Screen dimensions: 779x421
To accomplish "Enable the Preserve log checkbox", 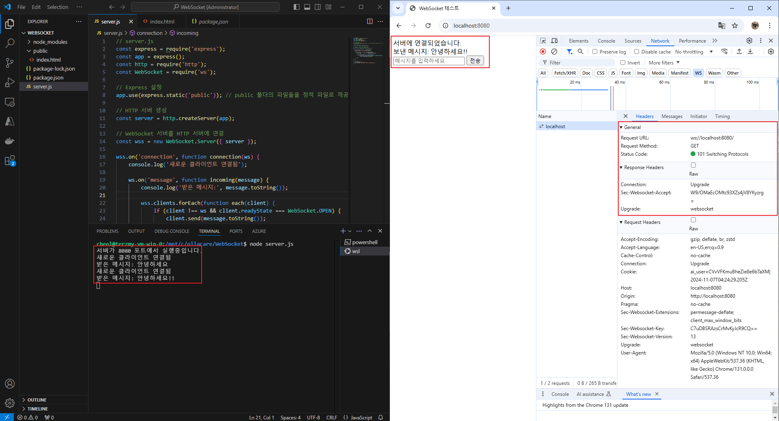I will point(595,52).
